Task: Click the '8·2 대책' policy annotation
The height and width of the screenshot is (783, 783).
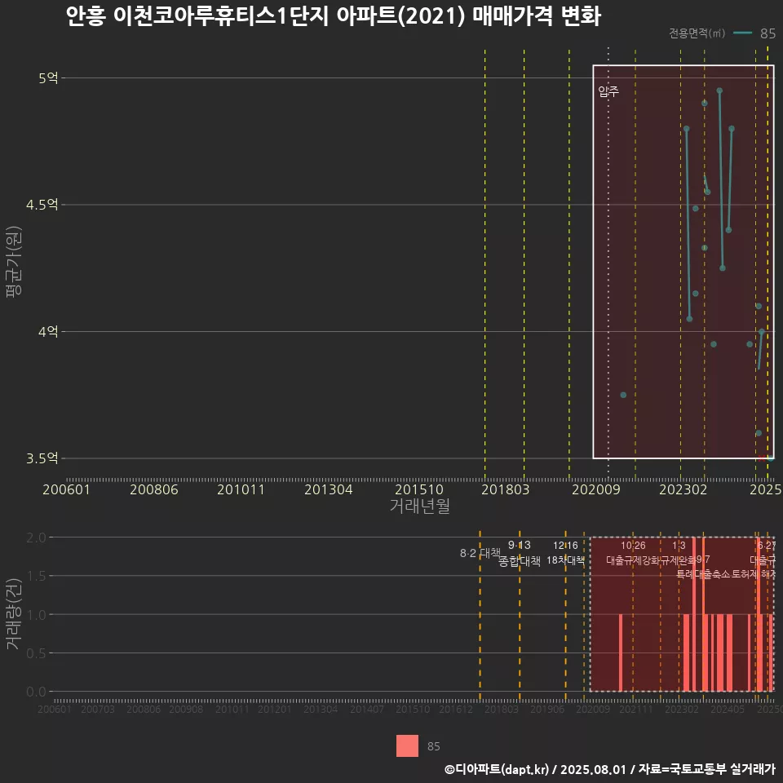Action: coord(480,553)
